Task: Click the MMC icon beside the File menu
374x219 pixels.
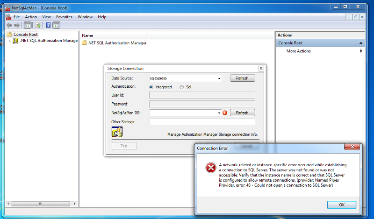Action: [x=8, y=17]
